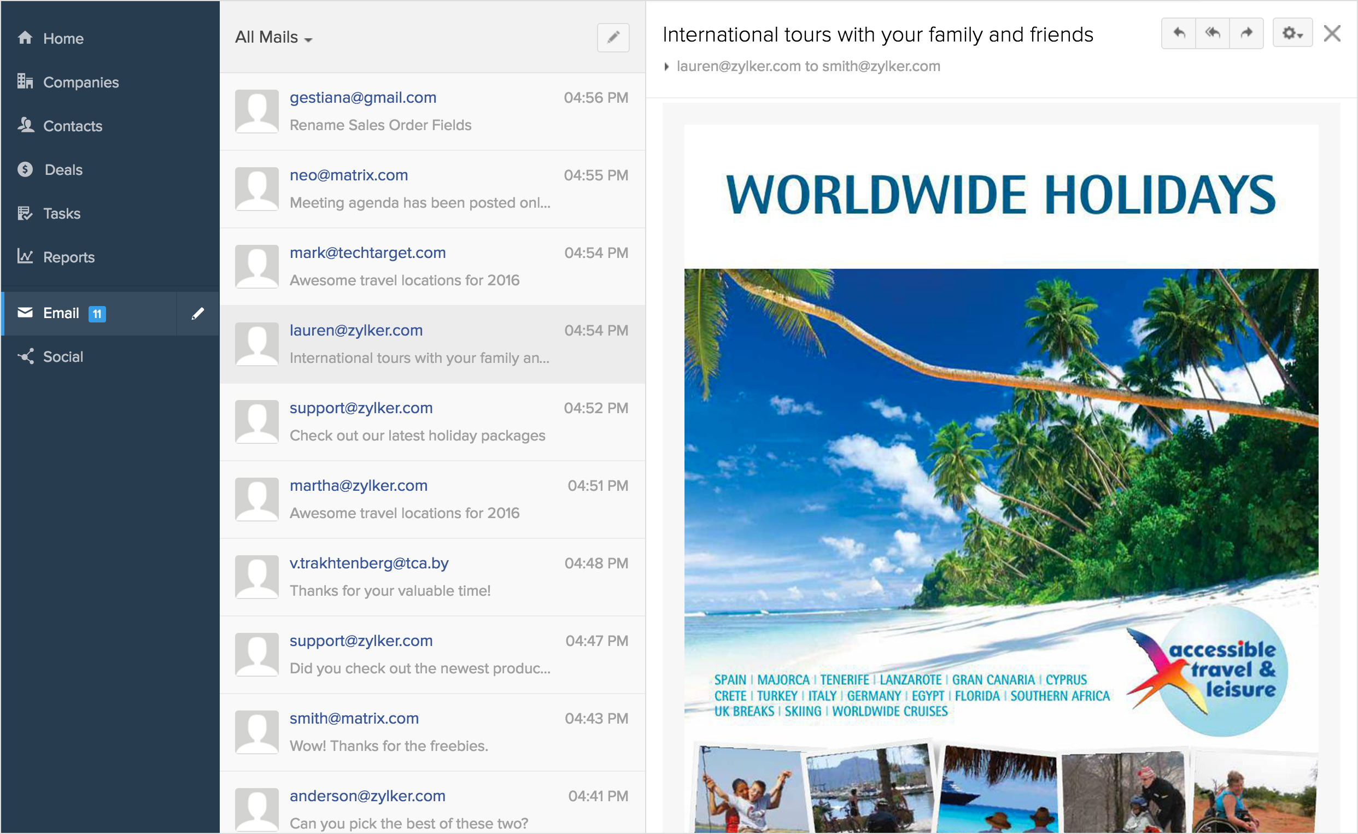Open the All Mails filter dropdown

[273, 38]
